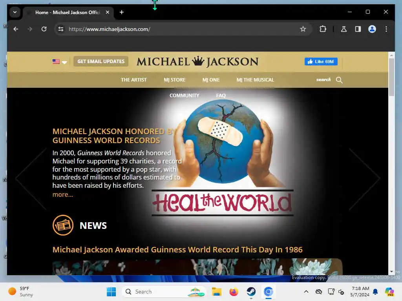Open the MJ STORE menu
The width and height of the screenshot is (402, 301).
175,80
